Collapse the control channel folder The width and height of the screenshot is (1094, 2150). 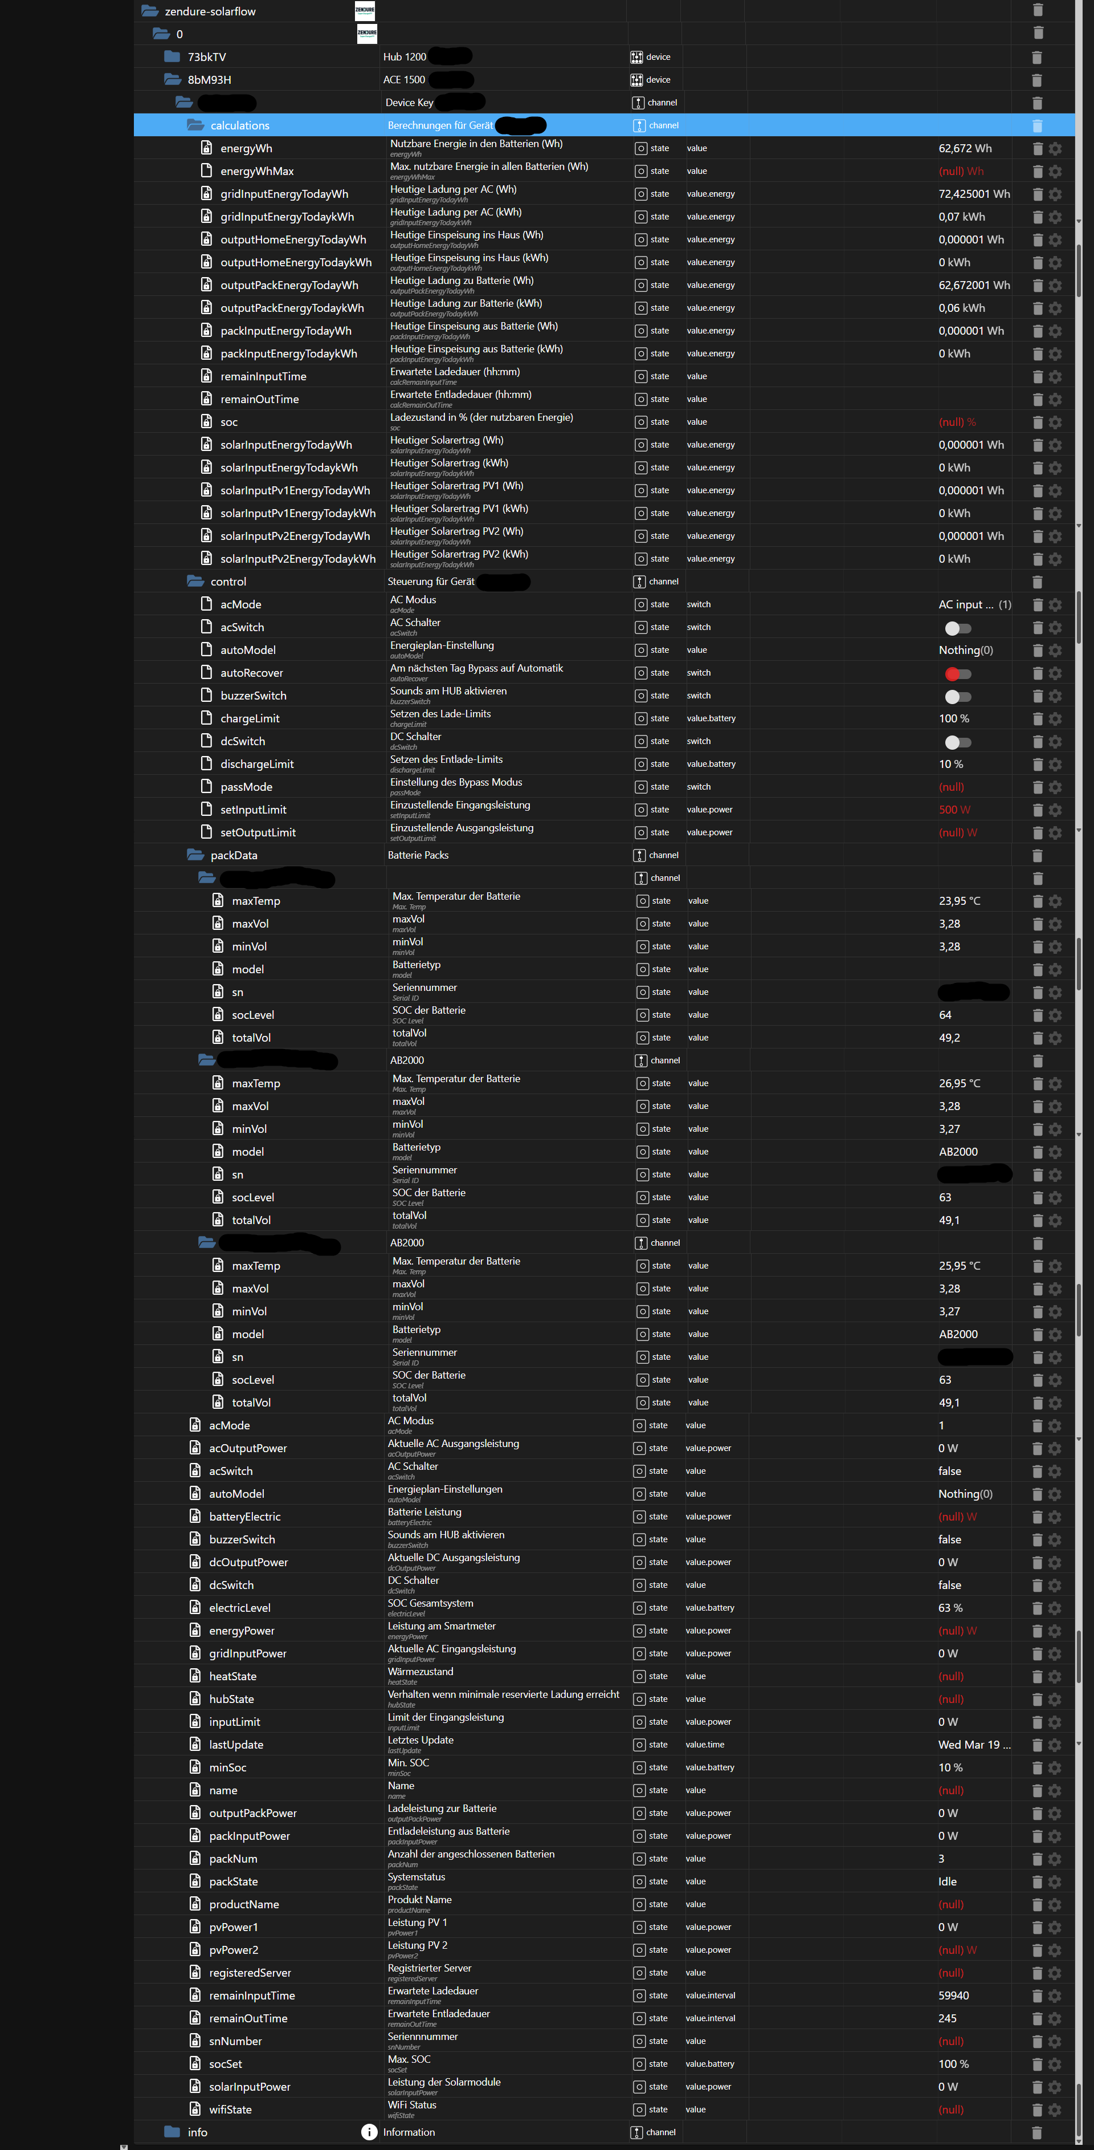tap(195, 581)
